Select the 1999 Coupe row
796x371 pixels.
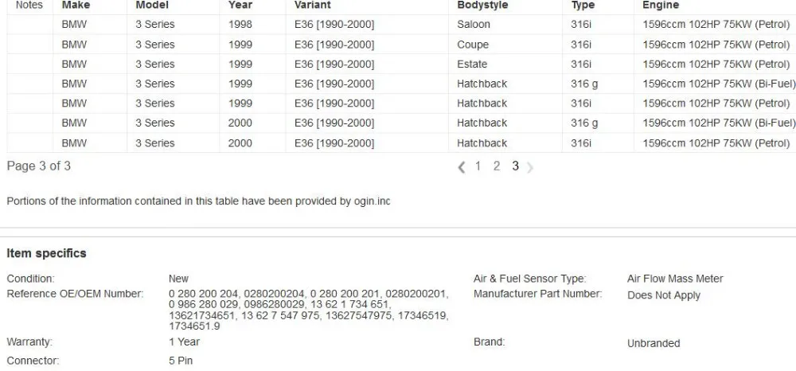point(401,44)
